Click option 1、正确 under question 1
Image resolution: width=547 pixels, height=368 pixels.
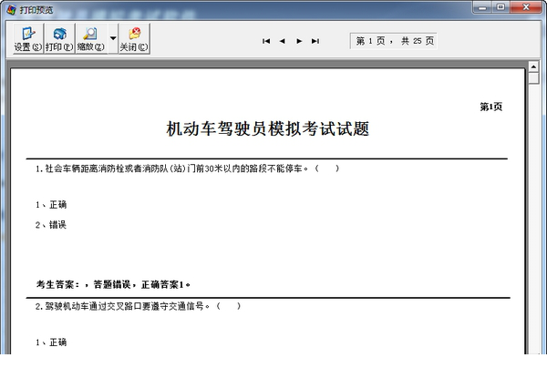pyautogui.click(x=51, y=205)
